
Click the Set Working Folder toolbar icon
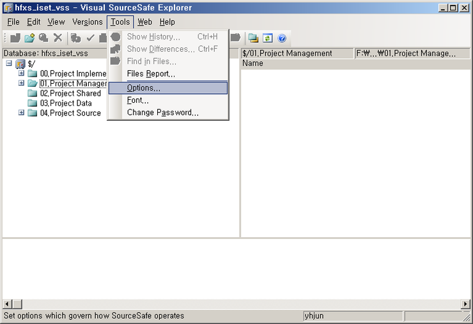coord(253,38)
